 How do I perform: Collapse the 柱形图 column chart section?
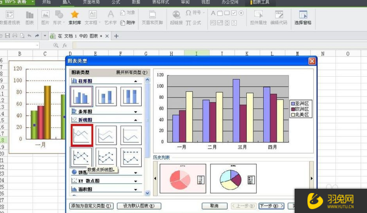coord(136,81)
